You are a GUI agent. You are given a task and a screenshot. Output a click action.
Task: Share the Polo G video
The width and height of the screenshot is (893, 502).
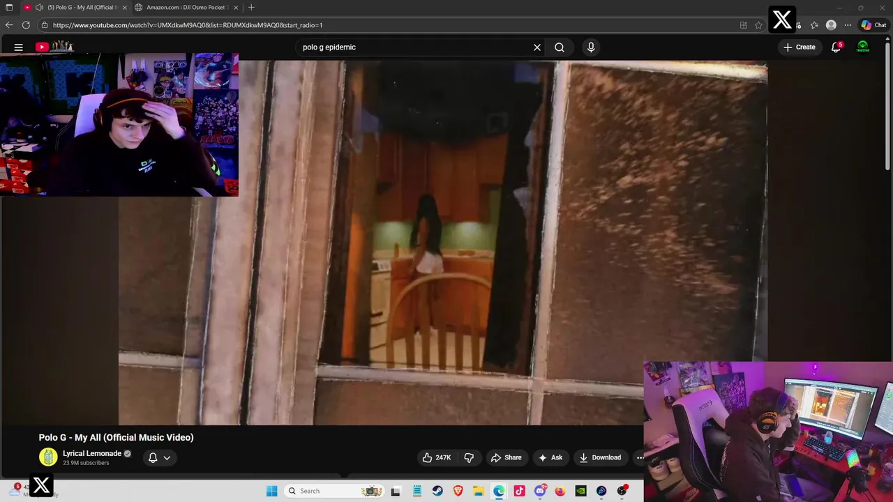[x=506, y=457]
